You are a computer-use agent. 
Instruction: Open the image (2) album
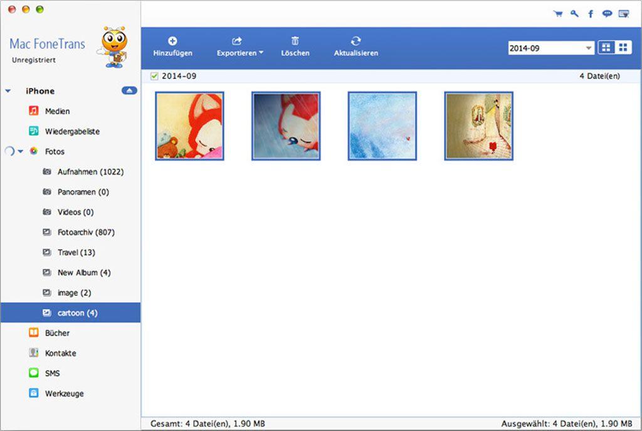(74, 292)
